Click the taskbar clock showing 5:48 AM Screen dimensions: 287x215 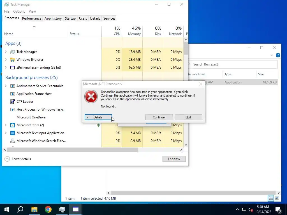point(263,209)
